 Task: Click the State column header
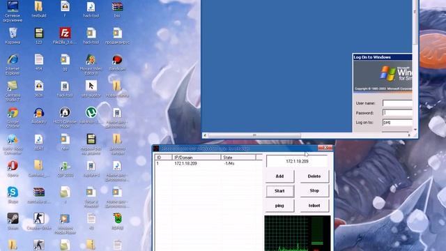point(238,158)
